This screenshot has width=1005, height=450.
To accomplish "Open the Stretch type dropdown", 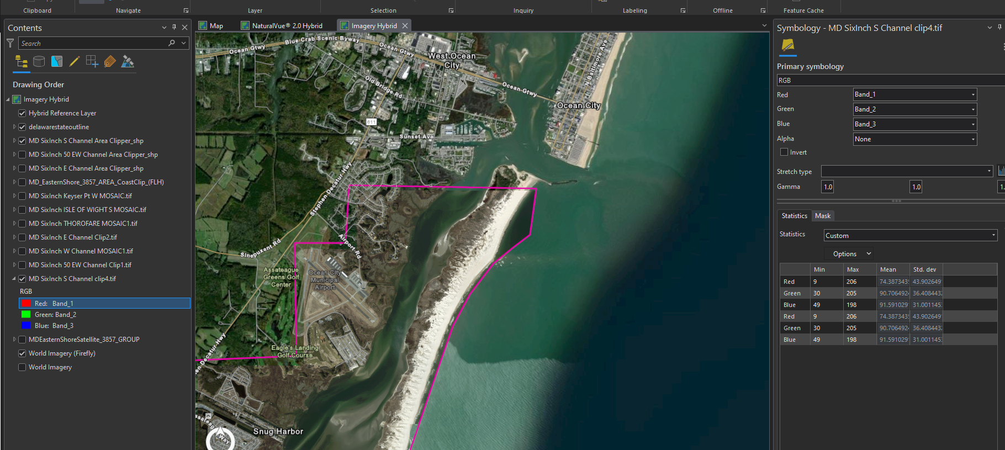I will coord(907,171).
